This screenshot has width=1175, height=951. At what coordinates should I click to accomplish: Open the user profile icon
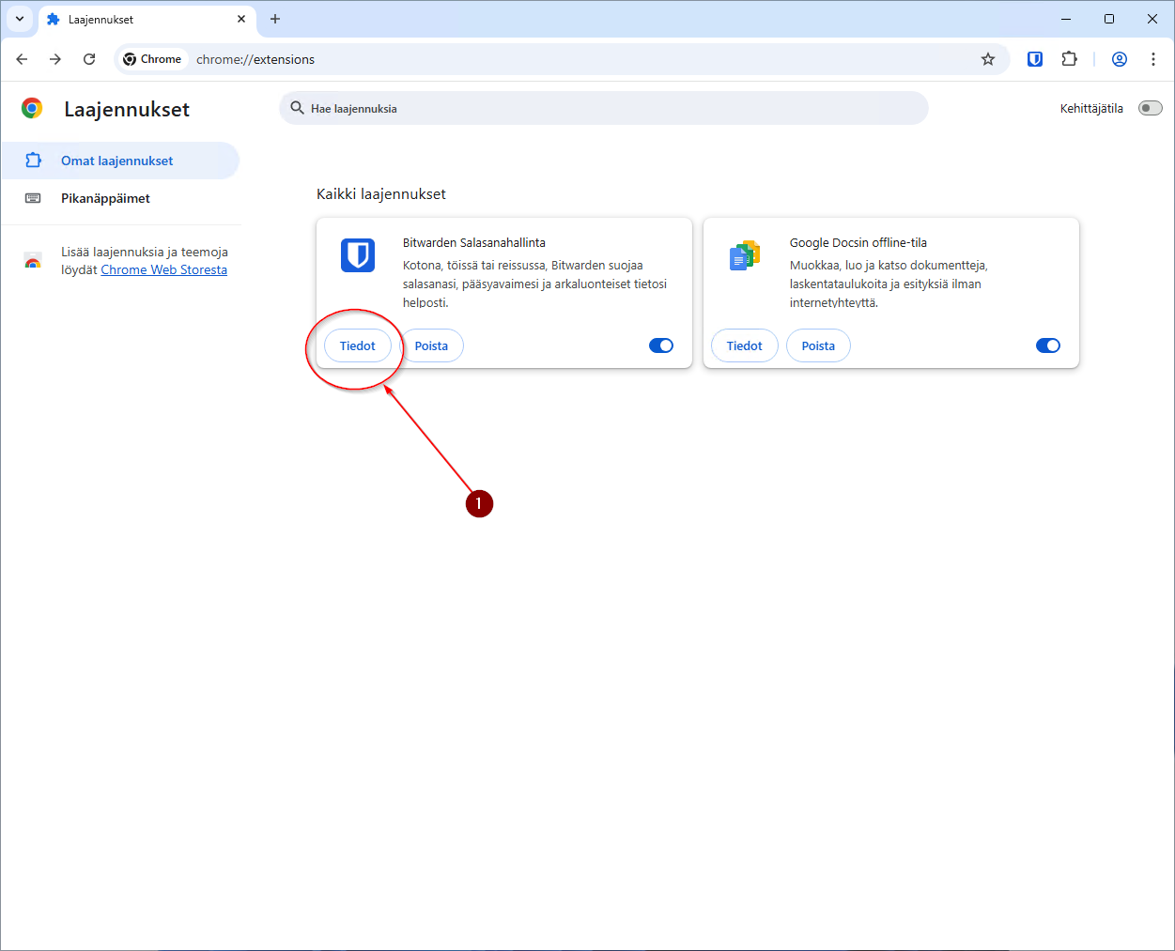tap(1120, 59)
